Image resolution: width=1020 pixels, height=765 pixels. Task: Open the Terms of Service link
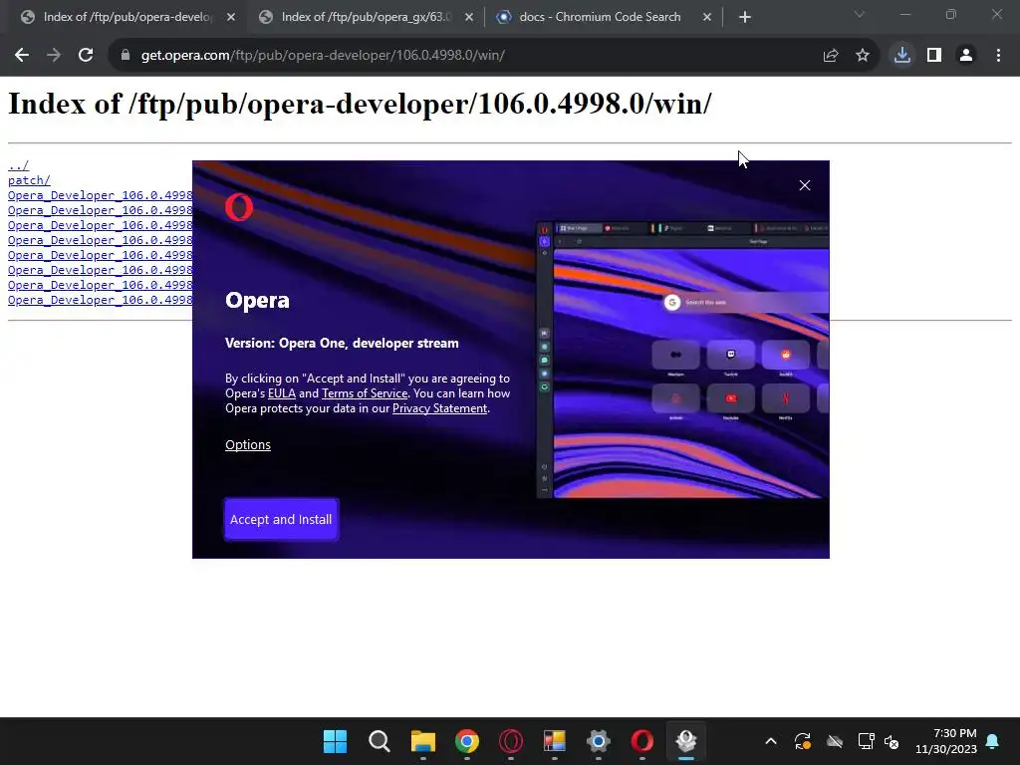click(x=365, y=393)
